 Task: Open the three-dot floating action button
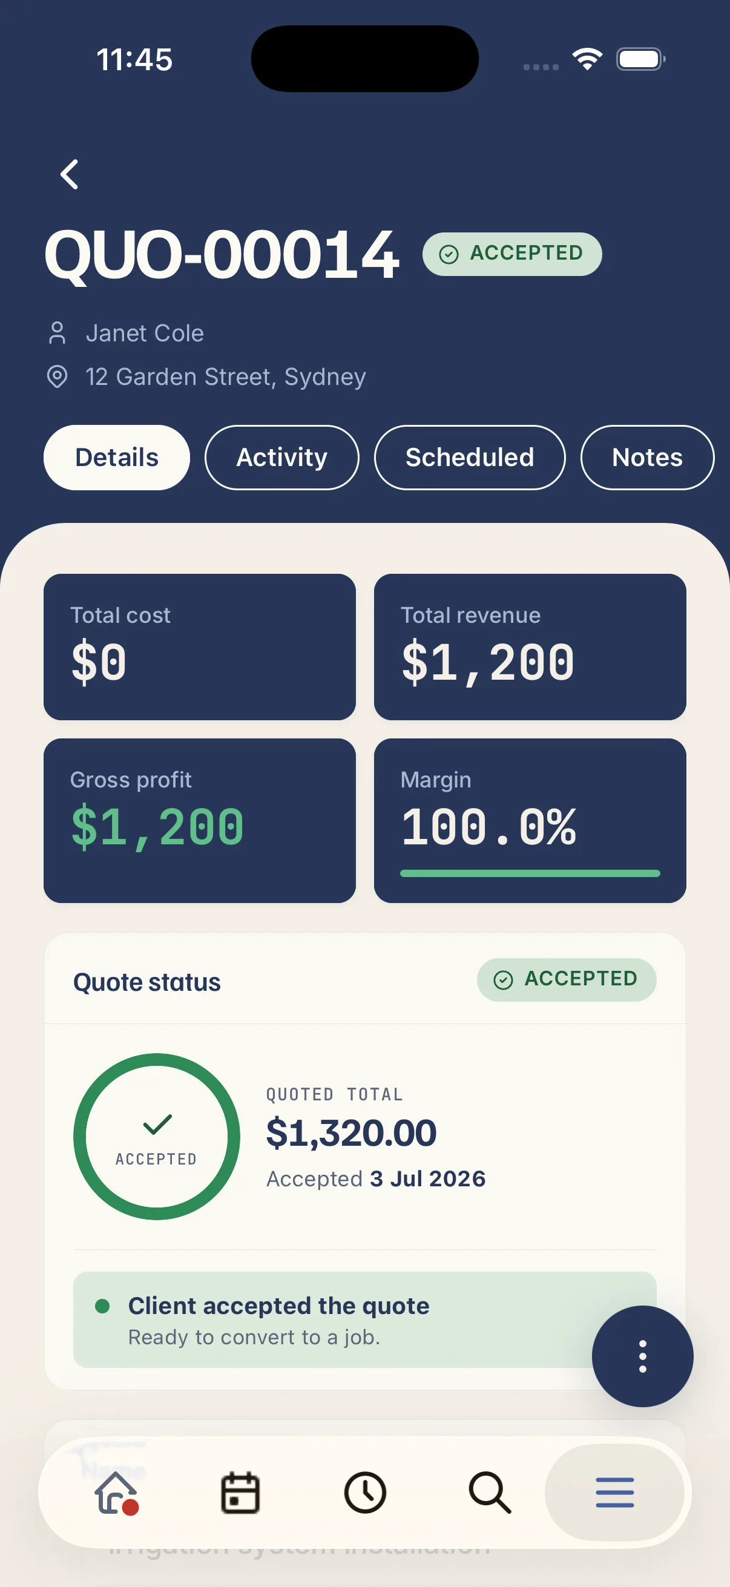tap(642, 1356)
